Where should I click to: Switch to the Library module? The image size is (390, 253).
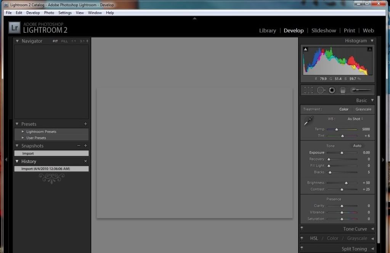coord(268,30)
